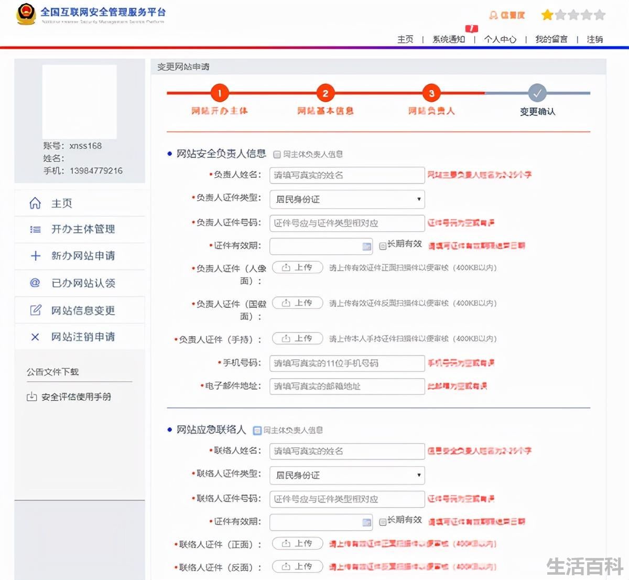Focus the 负责人姓名 input field
The image size is (629, 580).
point(347,175)
